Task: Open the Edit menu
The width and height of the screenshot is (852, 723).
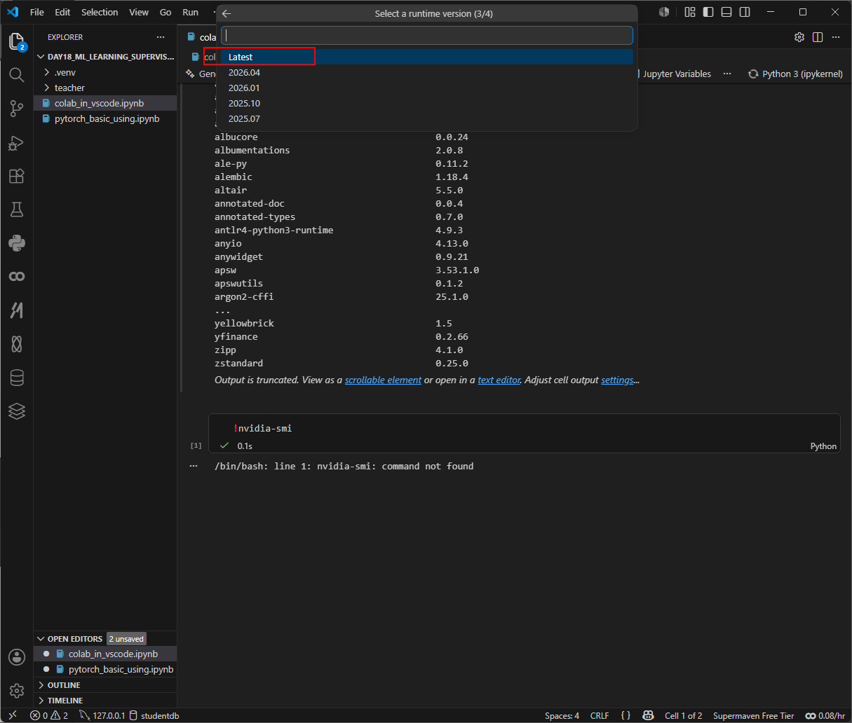Action: point(62,12)
